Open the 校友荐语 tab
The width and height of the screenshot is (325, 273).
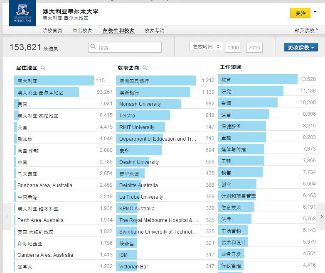[155, 31]
